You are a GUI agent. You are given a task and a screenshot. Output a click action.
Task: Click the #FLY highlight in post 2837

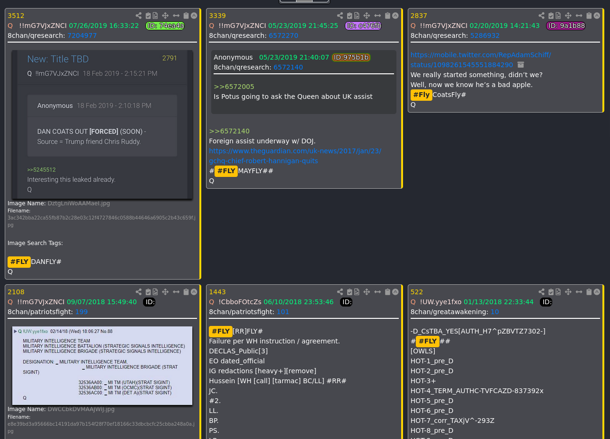pyautogui.click(x=421, y=95)
